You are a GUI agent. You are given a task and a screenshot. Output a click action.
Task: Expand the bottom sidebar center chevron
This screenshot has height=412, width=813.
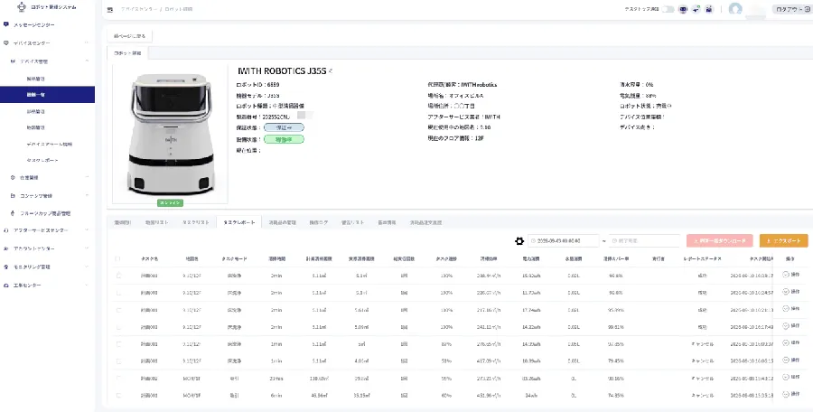pyautogui.click(x=87, y=286)
